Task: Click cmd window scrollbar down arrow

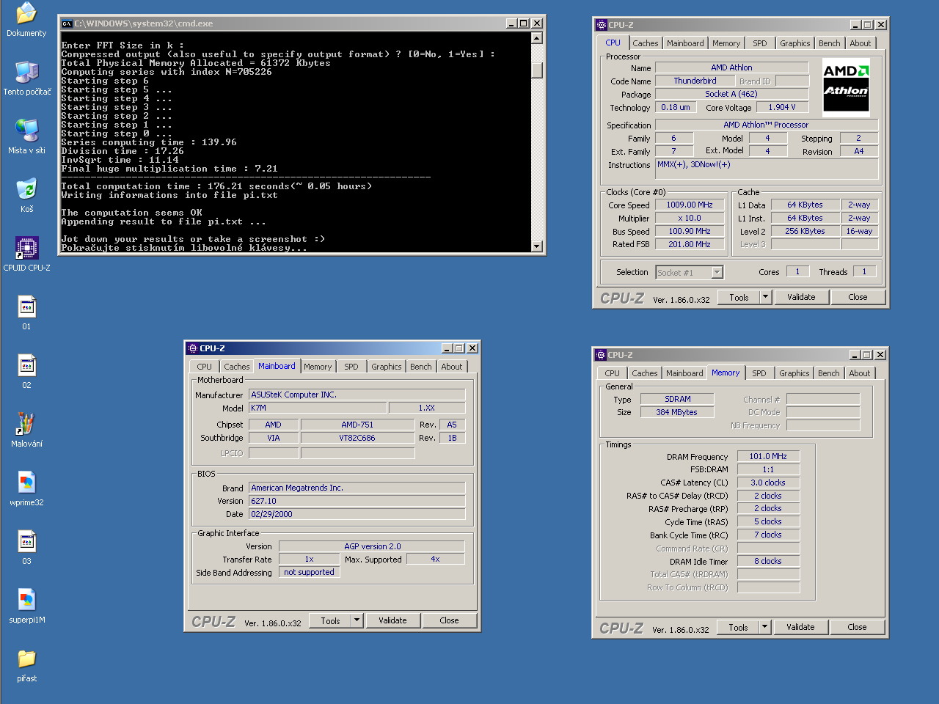Action: click(537, 246)
